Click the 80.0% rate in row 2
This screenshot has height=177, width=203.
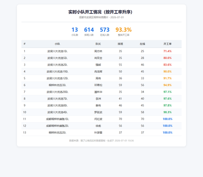click(168, 58)
